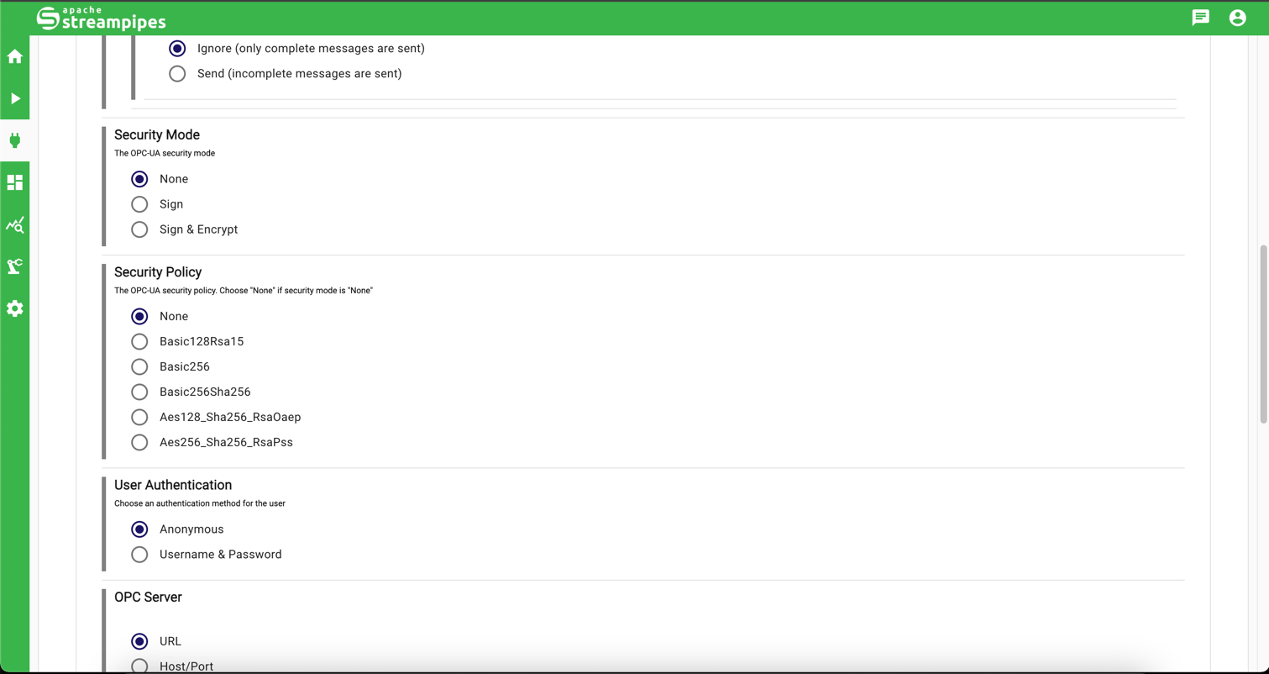Open the Home page from sidebar
The image size is (1269, 674).
15,57
